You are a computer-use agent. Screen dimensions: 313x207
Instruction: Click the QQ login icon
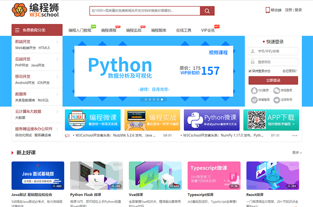254,91
